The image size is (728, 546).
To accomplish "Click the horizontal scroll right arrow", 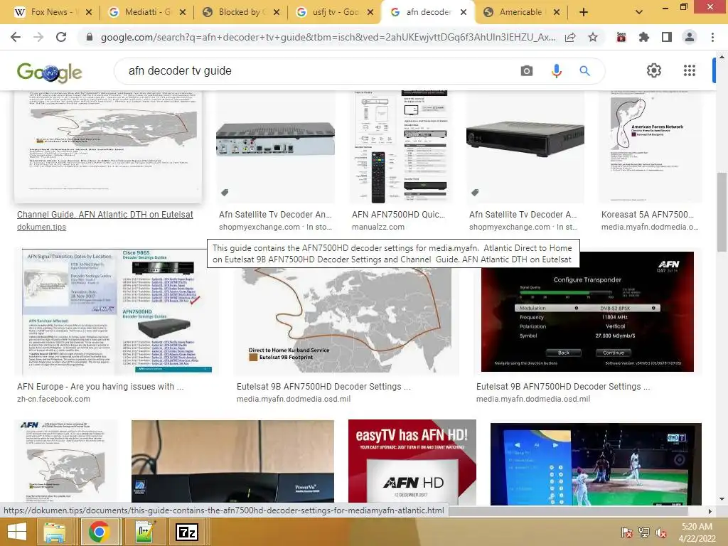I will [710, 511].
